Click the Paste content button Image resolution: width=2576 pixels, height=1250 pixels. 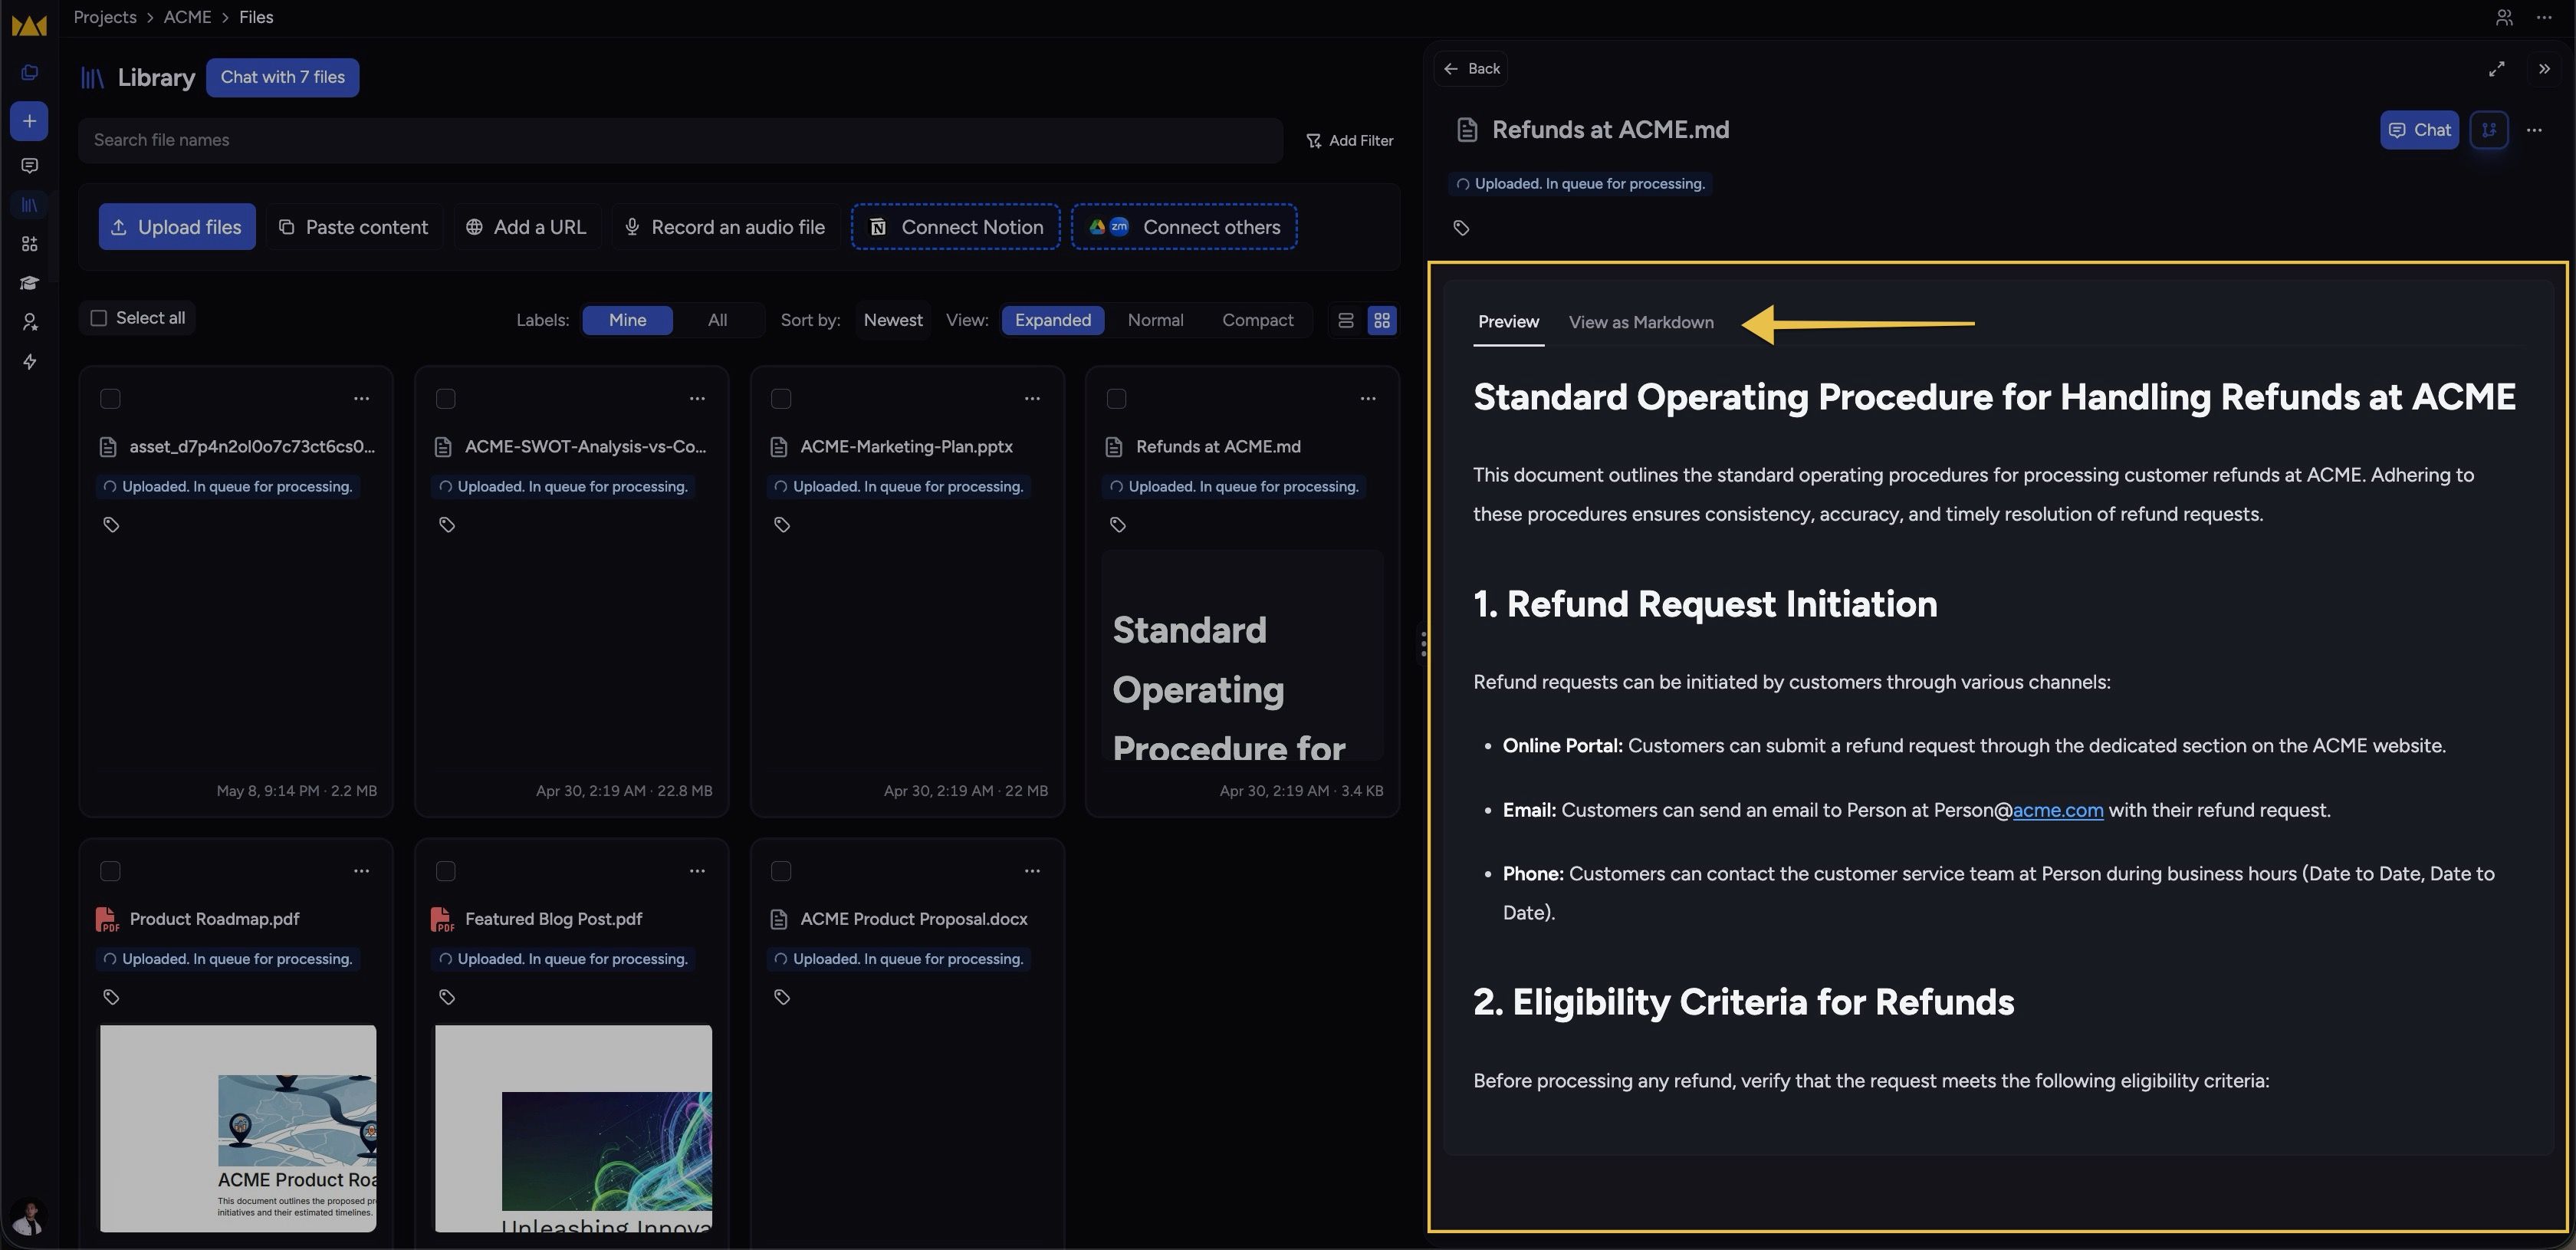coord(353,227)
